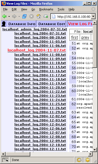Jump to first page of log
Viewport: 98px width, 164px height.
tap(75, 37)
